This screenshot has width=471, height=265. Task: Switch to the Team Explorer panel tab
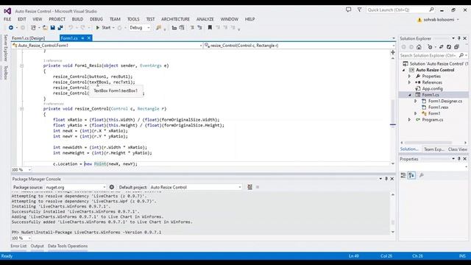(x=433, y=149)
